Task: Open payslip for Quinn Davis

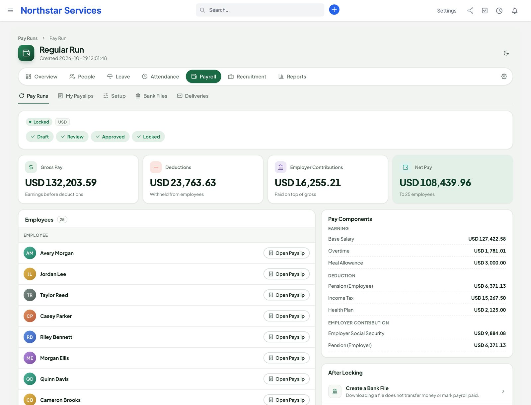Action: click(287, 379)
